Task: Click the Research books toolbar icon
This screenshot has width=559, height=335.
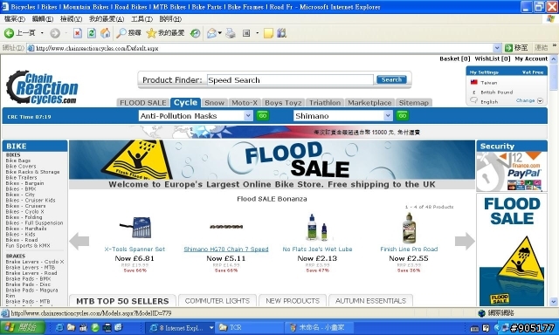Action: pos(281,33)
